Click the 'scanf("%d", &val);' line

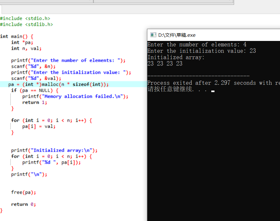(x=36, y=78)
